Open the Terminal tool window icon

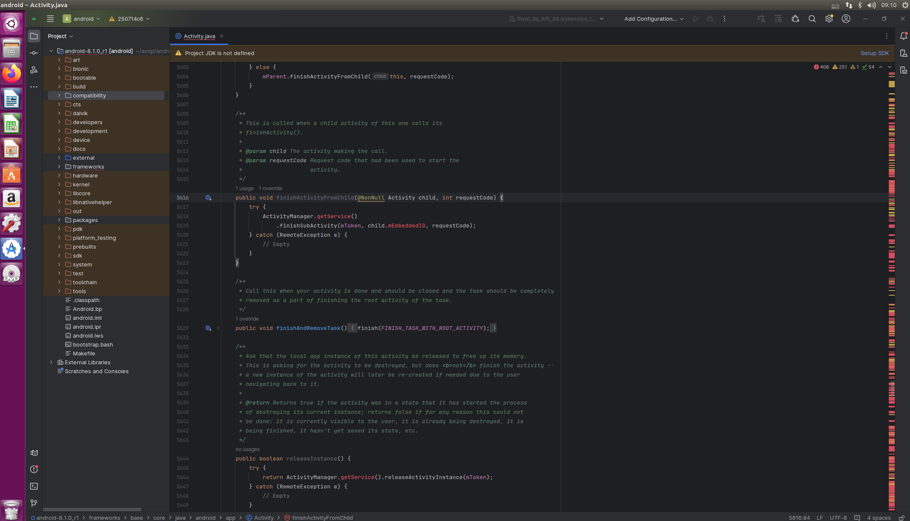34,486
